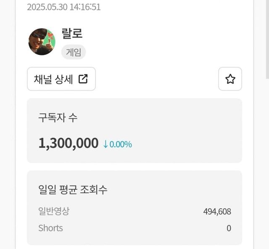Image resolution: width=269 pixels, height=249 pixels.
Task: Open the 채널 상세 button
Action: coord(61,79)
